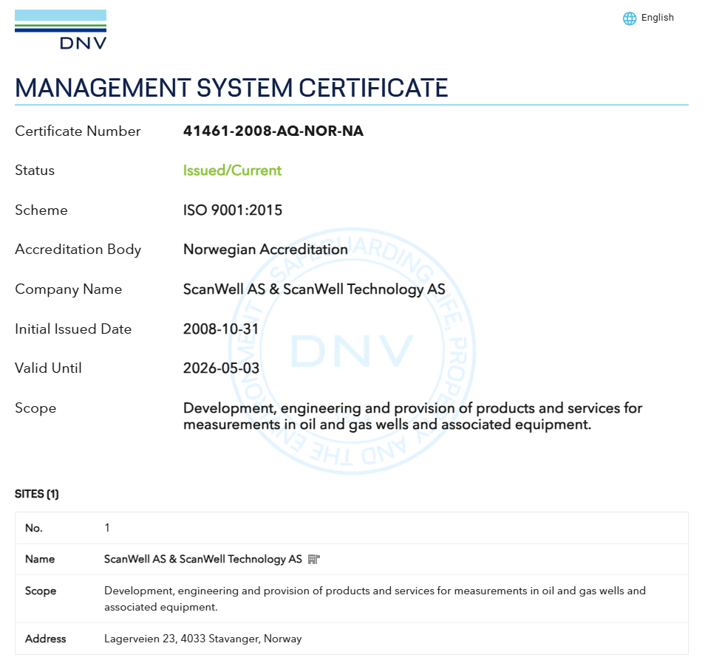Click the Management System Certificate heading
The height and width of the screenshot is (663, 722).
(231, 88)
